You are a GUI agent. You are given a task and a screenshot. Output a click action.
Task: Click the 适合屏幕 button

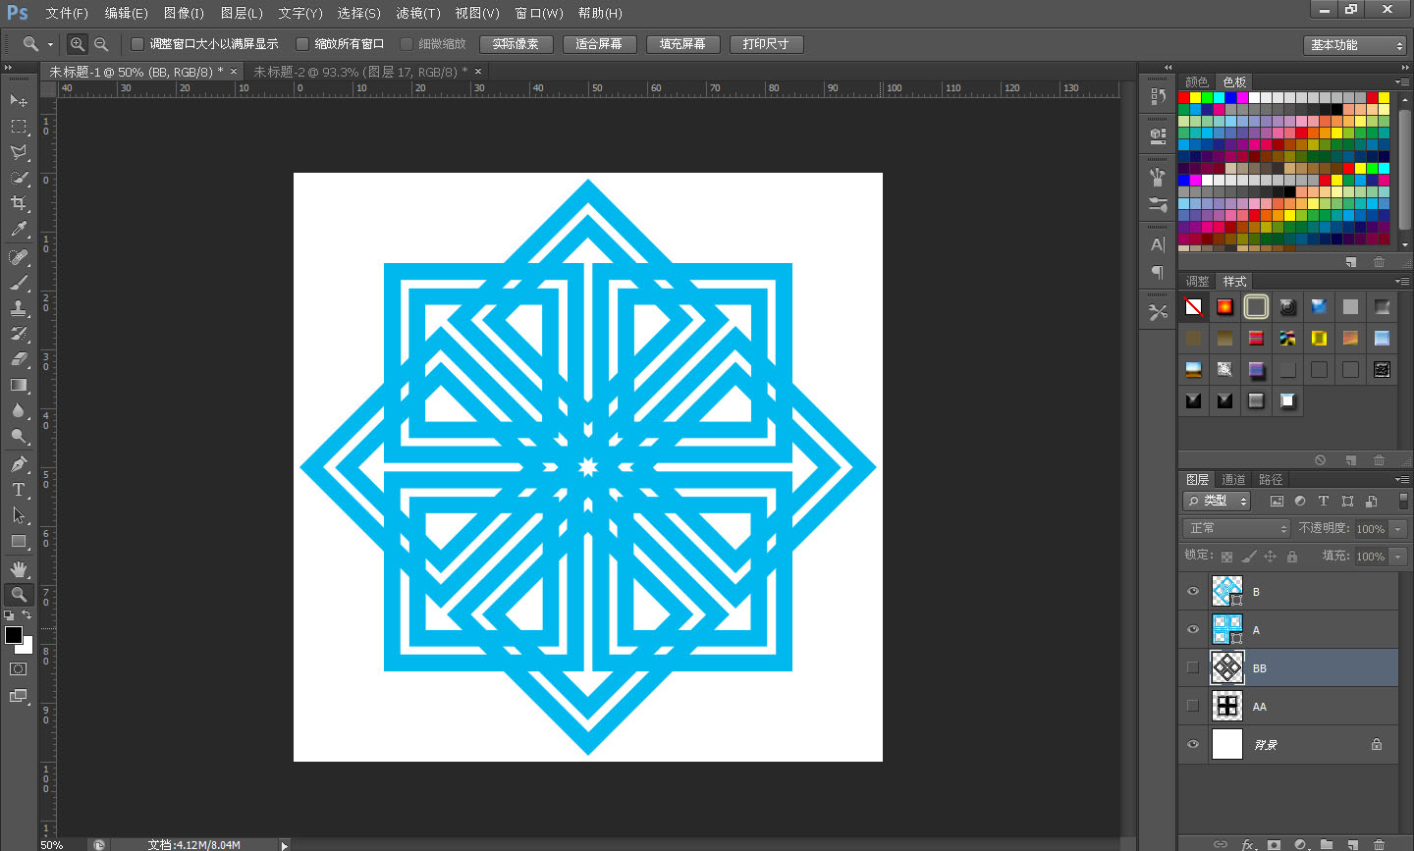coord(599,44)
